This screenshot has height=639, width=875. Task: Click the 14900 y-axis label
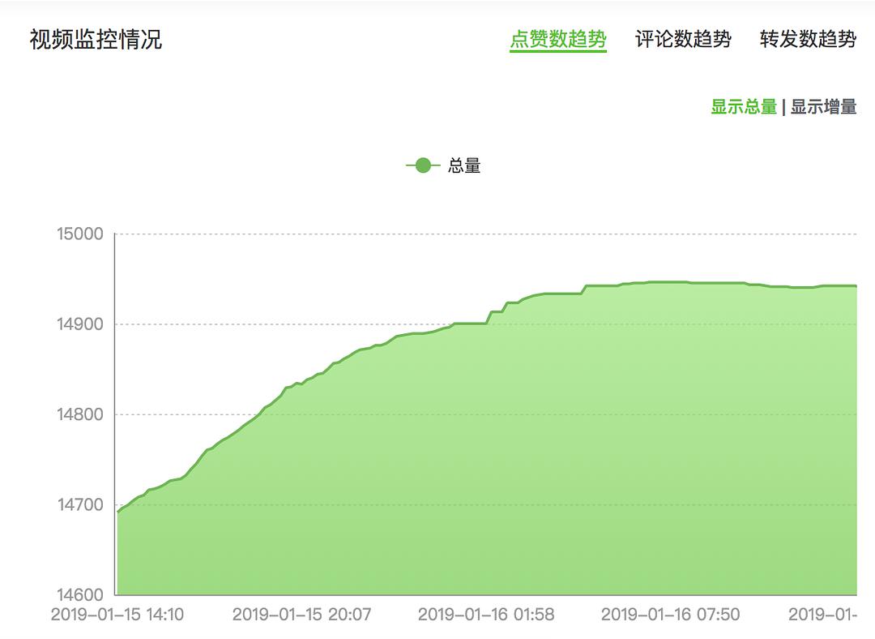point(80,324)
